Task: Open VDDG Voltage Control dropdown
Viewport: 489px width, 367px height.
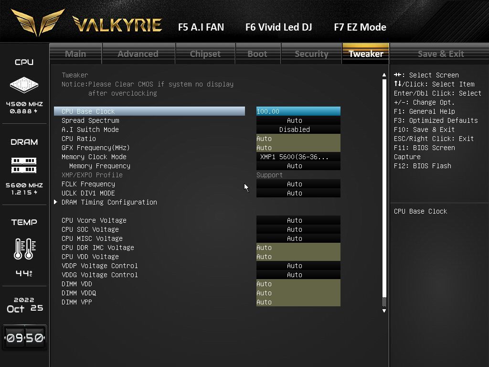Action: pyautogui.click(x=298, y=275)
